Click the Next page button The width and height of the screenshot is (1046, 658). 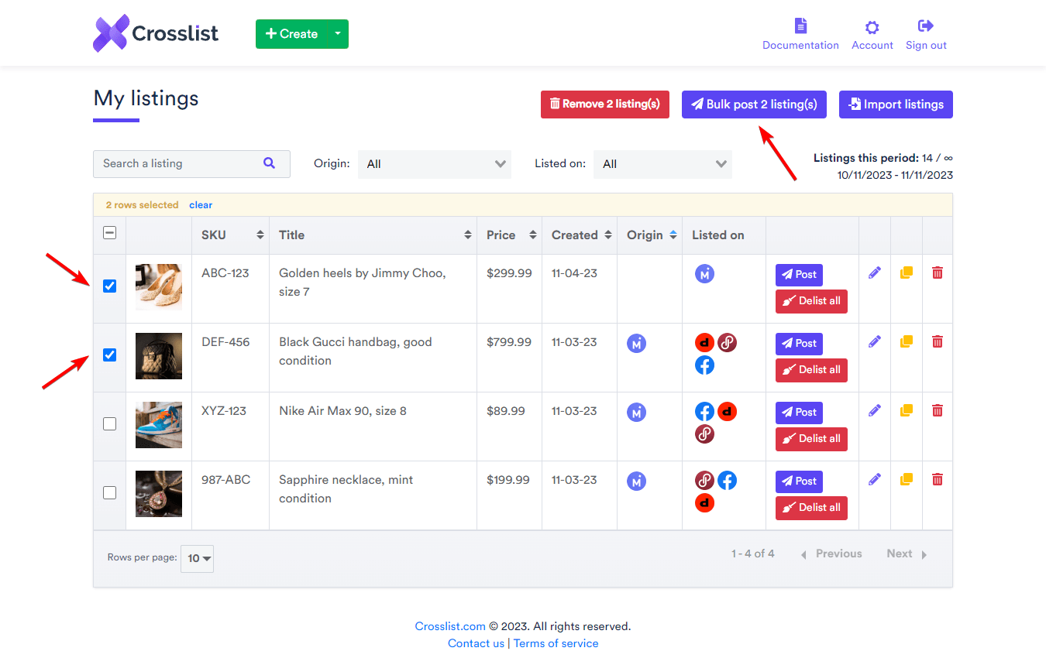click(907, 553)
